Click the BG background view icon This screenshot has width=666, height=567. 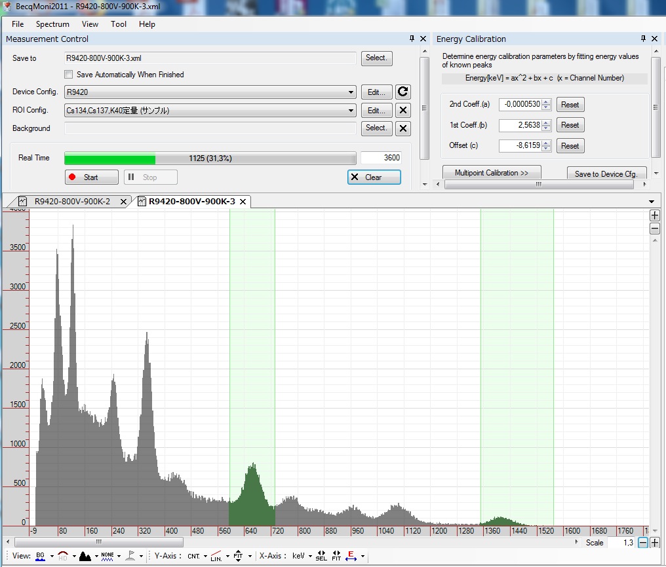(x=41, y=556)
